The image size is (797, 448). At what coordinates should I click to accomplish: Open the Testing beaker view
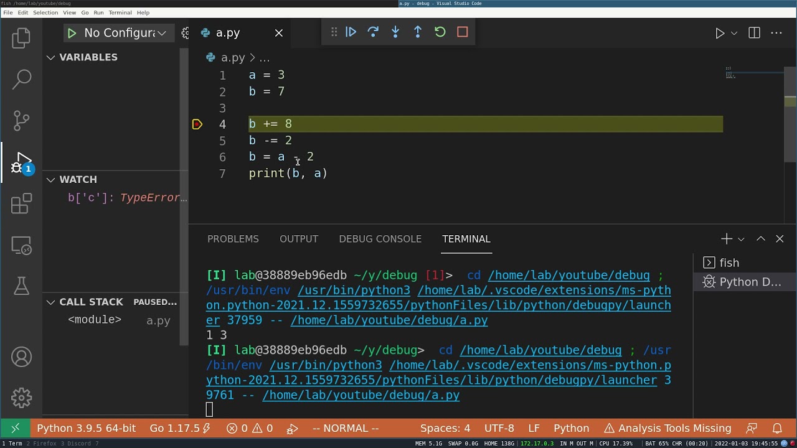(21, 286)
